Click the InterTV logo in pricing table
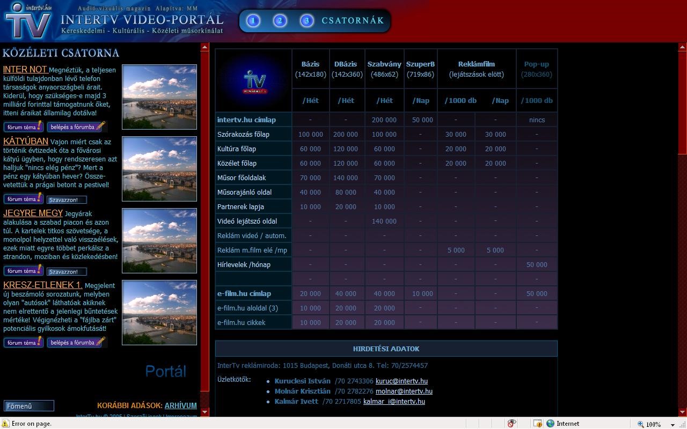 (x=254, y=80)
